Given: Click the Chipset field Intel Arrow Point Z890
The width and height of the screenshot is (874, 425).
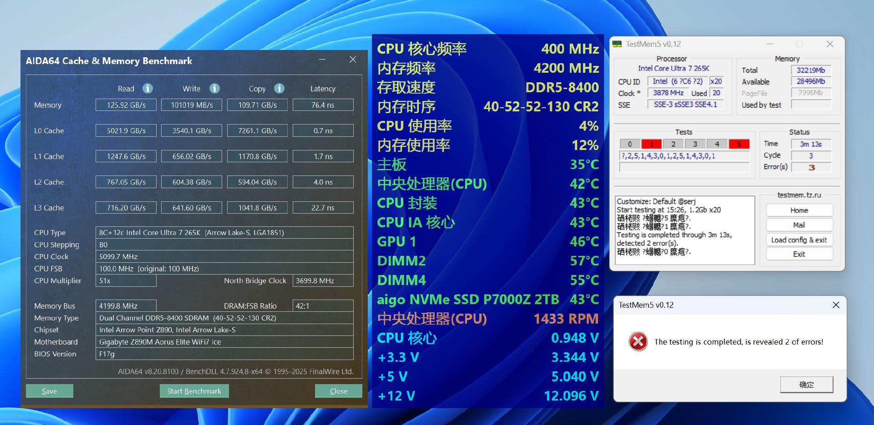Looking at the screenshot, I should [224, 330].
